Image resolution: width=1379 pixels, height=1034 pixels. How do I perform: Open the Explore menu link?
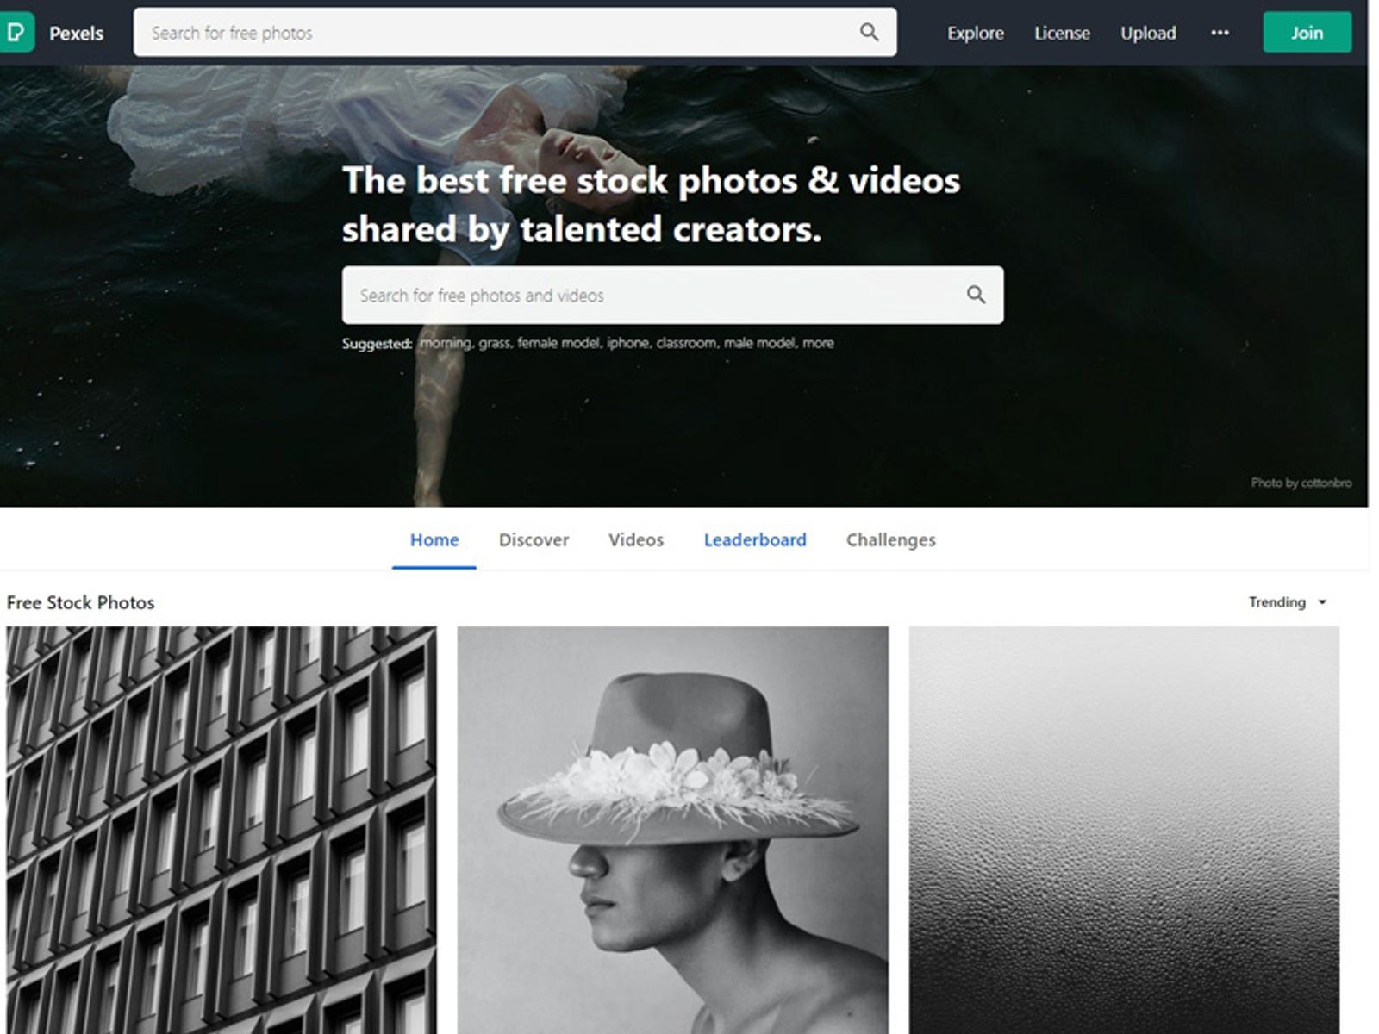coord(976,34)
